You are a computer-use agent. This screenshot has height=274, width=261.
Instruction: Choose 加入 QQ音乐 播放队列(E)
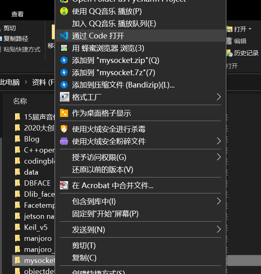tap(140, 24)
